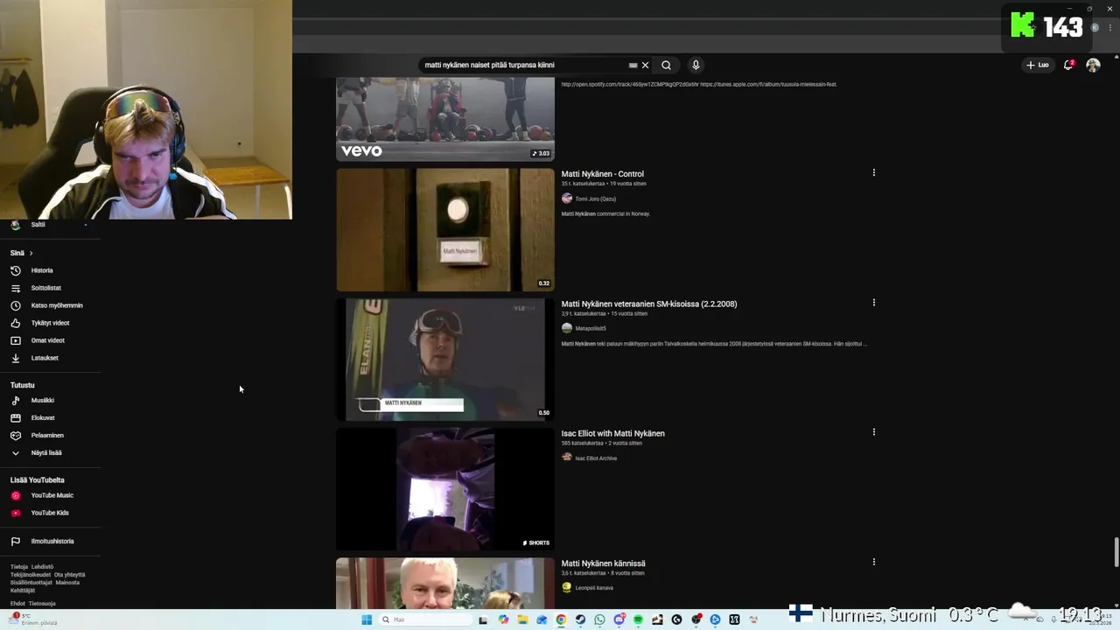Open Omat videot in sidebar
The width and height of the screenshot is (1120, 630).
coord(47,340)
